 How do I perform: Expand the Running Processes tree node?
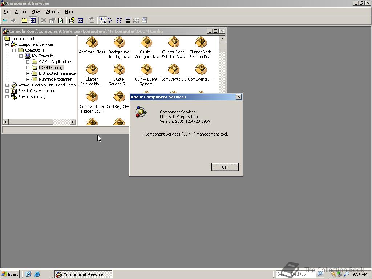click(x=28, y=79)
